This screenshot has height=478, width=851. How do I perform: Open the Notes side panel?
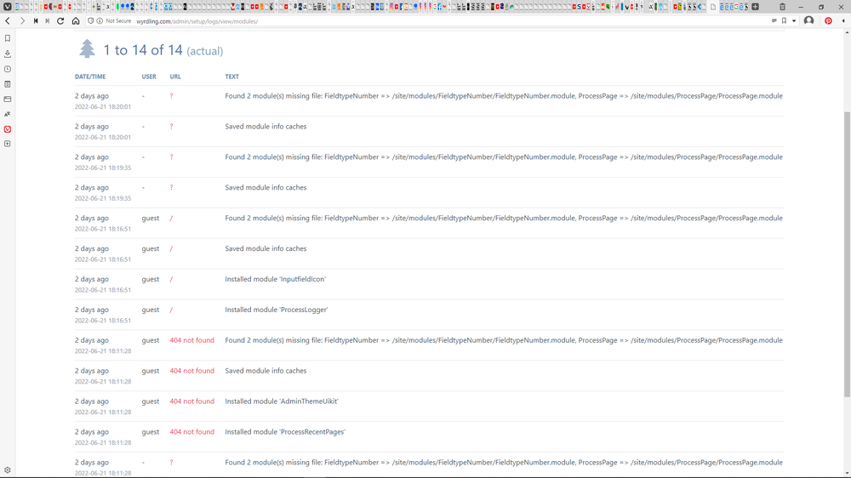click(x=8, y=84)
